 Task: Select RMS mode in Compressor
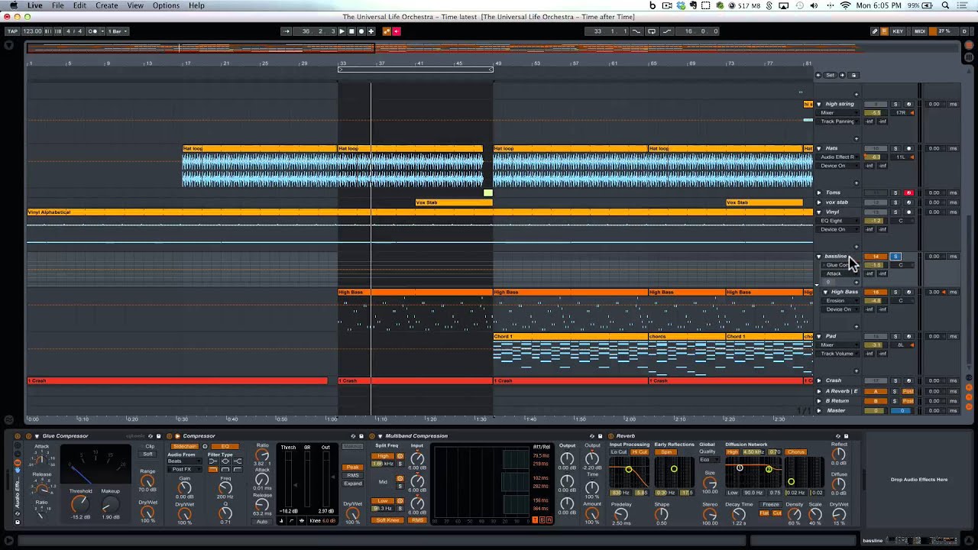pos(353,475)
